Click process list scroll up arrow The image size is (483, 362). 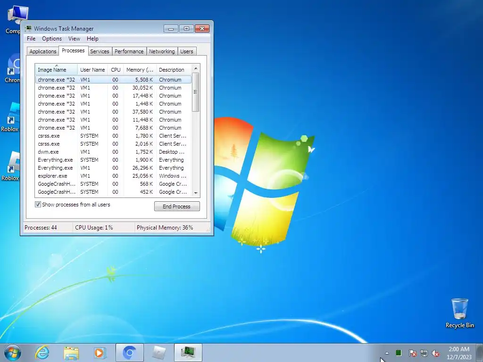click(x=196, y=68)
